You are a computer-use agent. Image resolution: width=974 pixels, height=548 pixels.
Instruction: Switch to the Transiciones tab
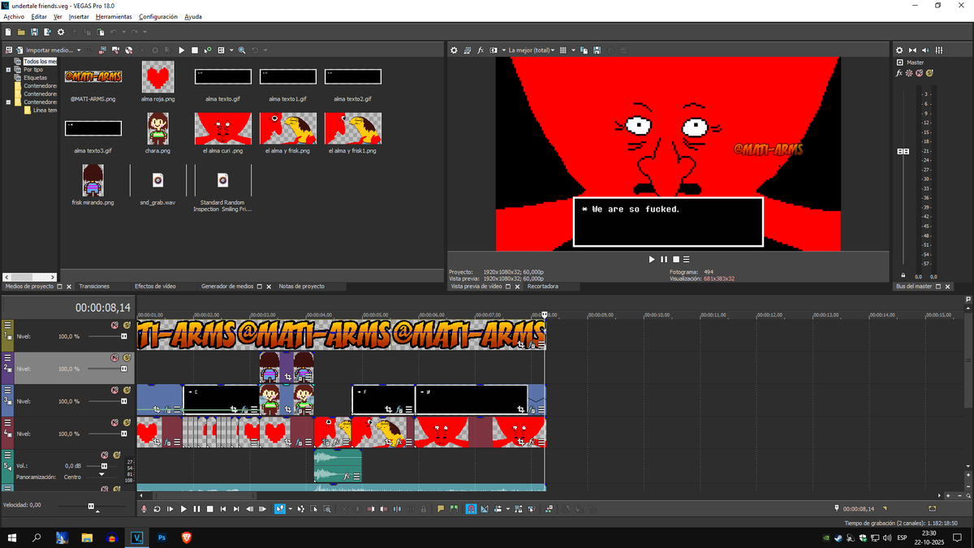point(94,287)
